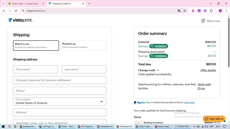Click the address bar URL vistaprint.com/co/

point(36,11)
